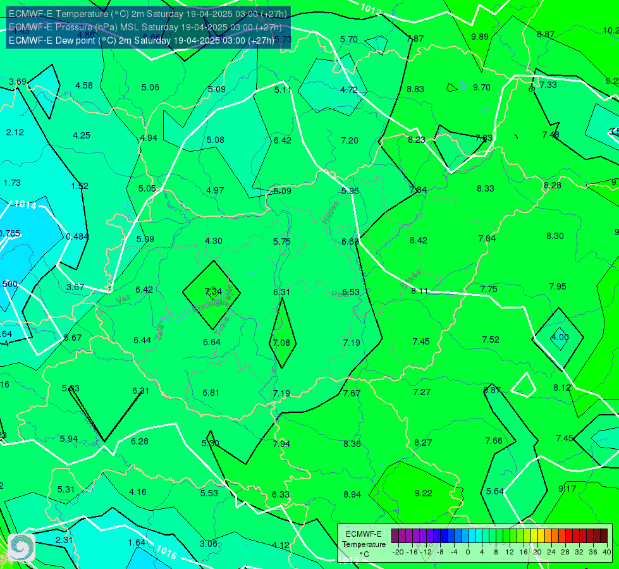Click the 7.52 dew point value

click(491, 340)
